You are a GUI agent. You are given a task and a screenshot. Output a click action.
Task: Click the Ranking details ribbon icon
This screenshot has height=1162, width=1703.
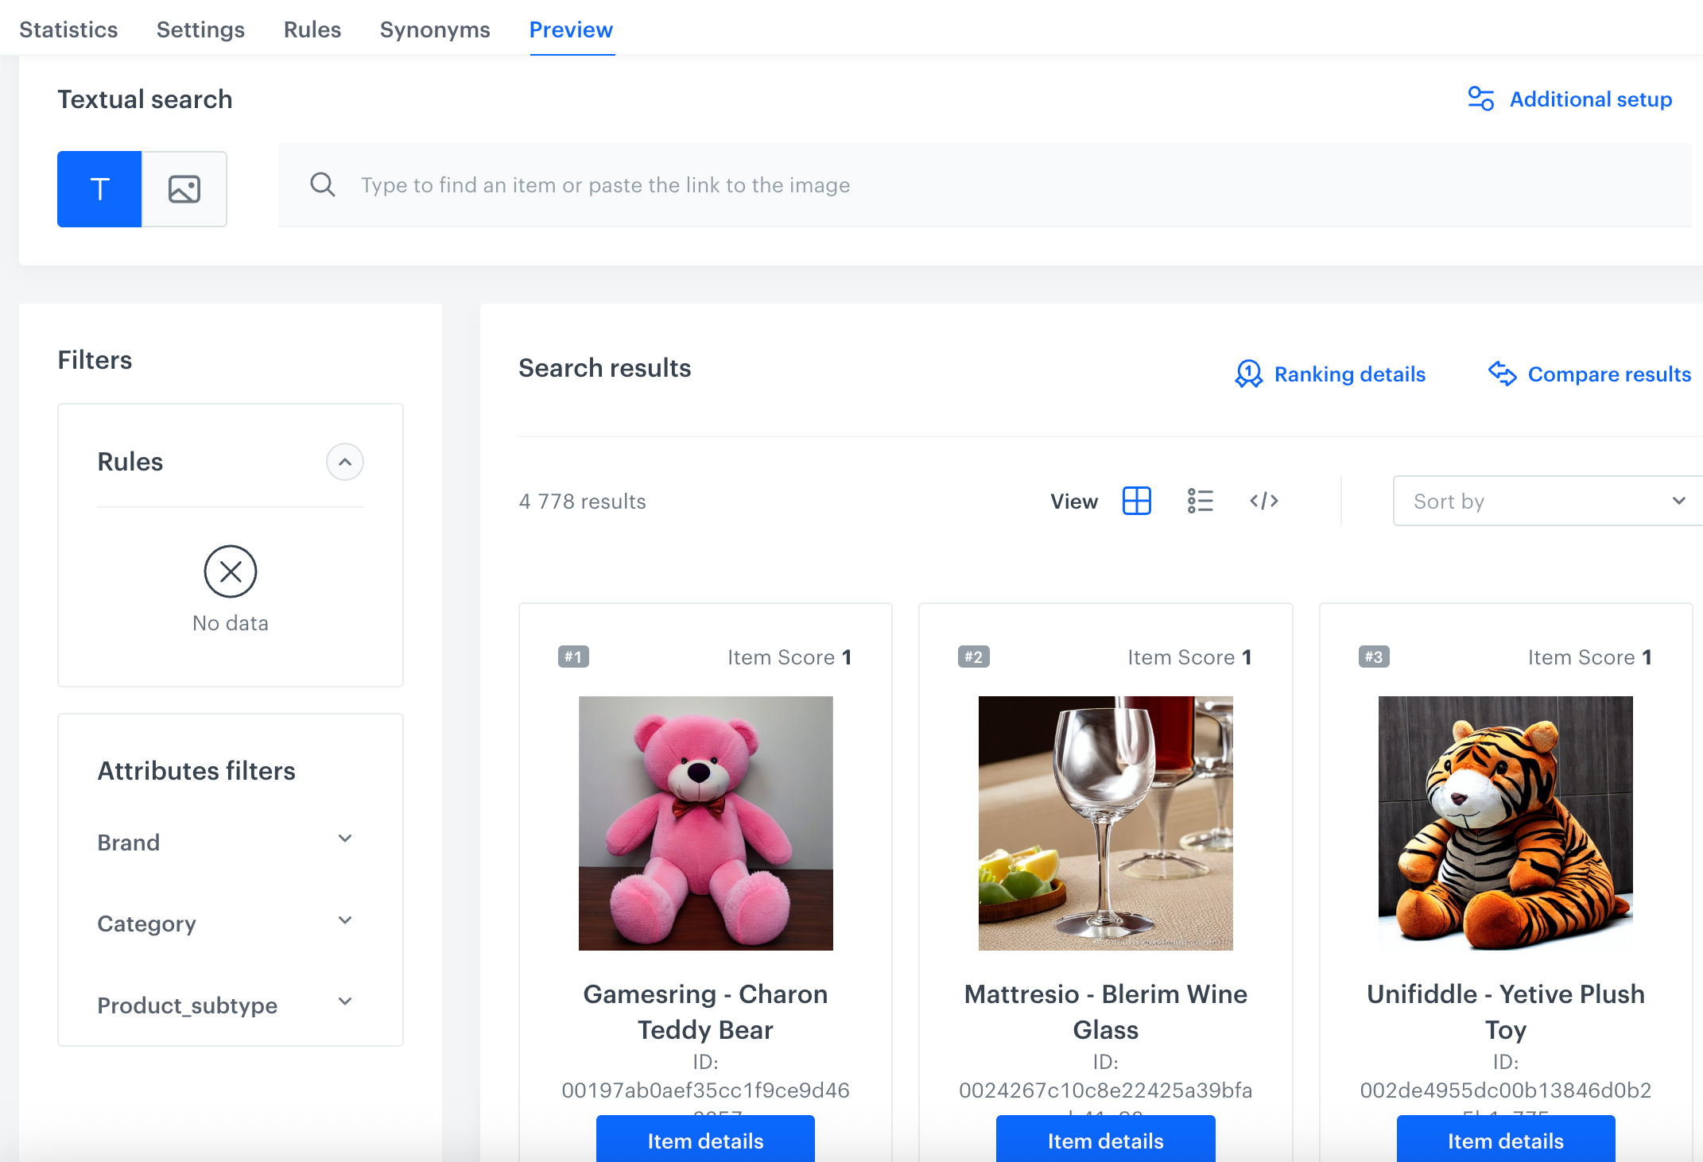[1248, 374]
